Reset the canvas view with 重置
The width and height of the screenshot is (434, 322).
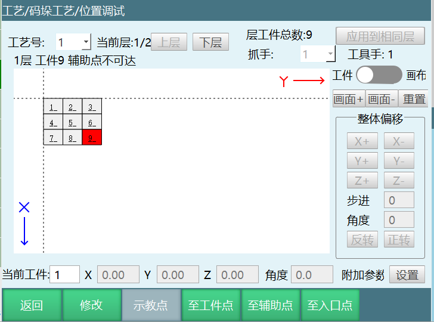(414, 98)
